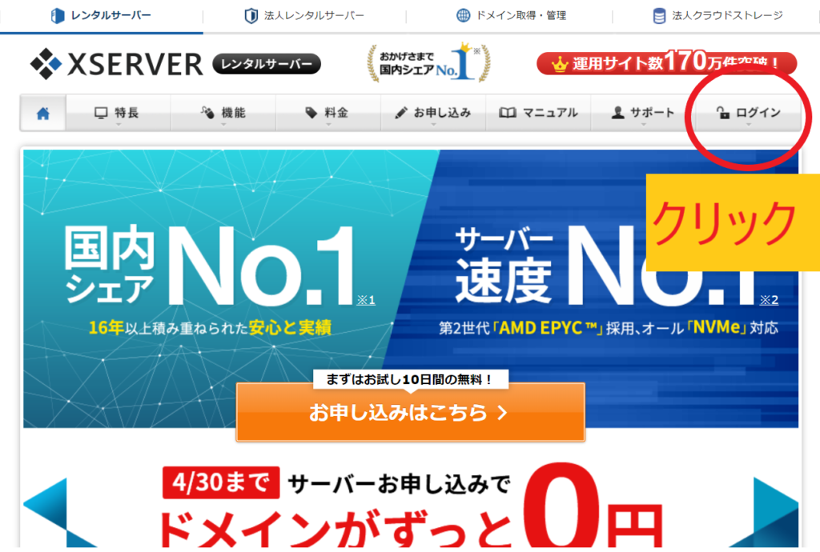Expand dropdown arrow under ログイン
This screenshot has height=552, width=820.
click(x=749, y=125)
